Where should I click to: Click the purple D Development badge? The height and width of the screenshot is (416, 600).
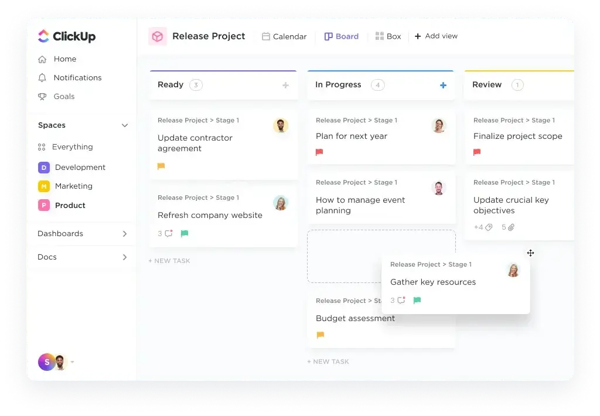[44, 167]
